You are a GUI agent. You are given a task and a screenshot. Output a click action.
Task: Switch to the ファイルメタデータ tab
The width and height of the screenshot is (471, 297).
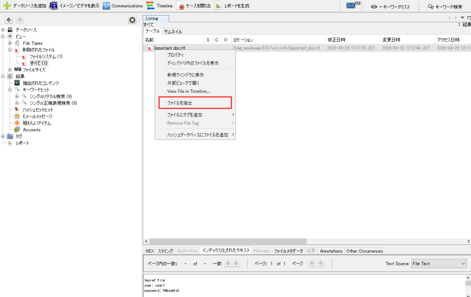coord(288,251)
